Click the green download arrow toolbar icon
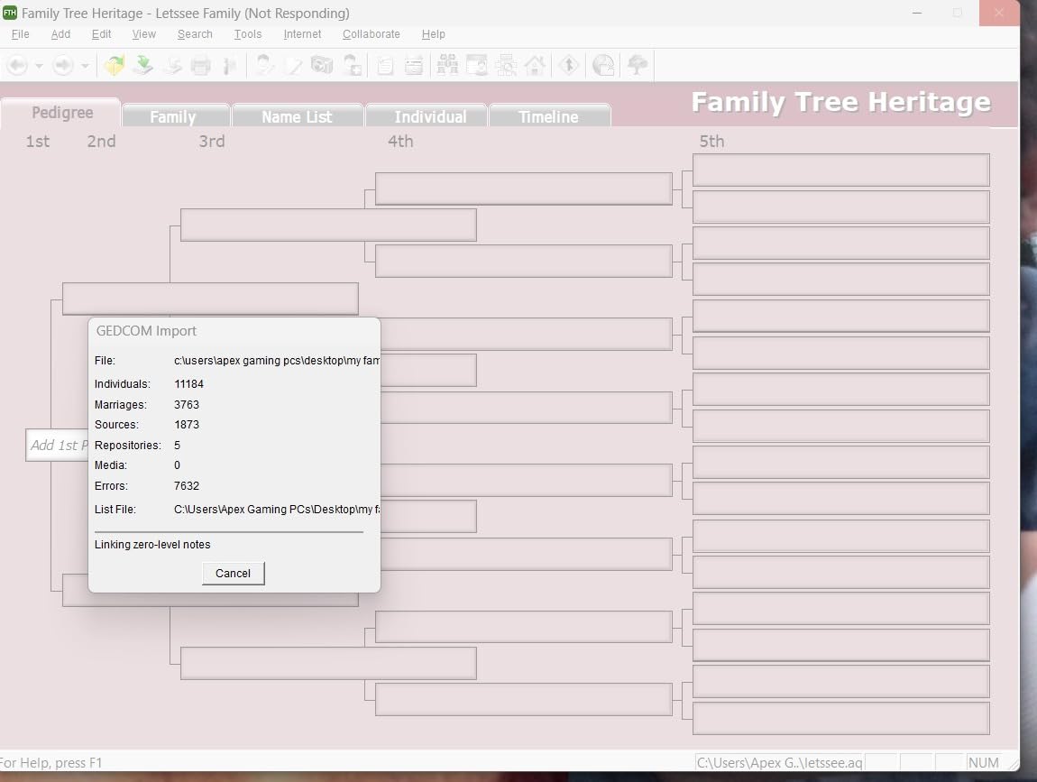Viewport: 1037px width, 782px height. click(142, 65)
